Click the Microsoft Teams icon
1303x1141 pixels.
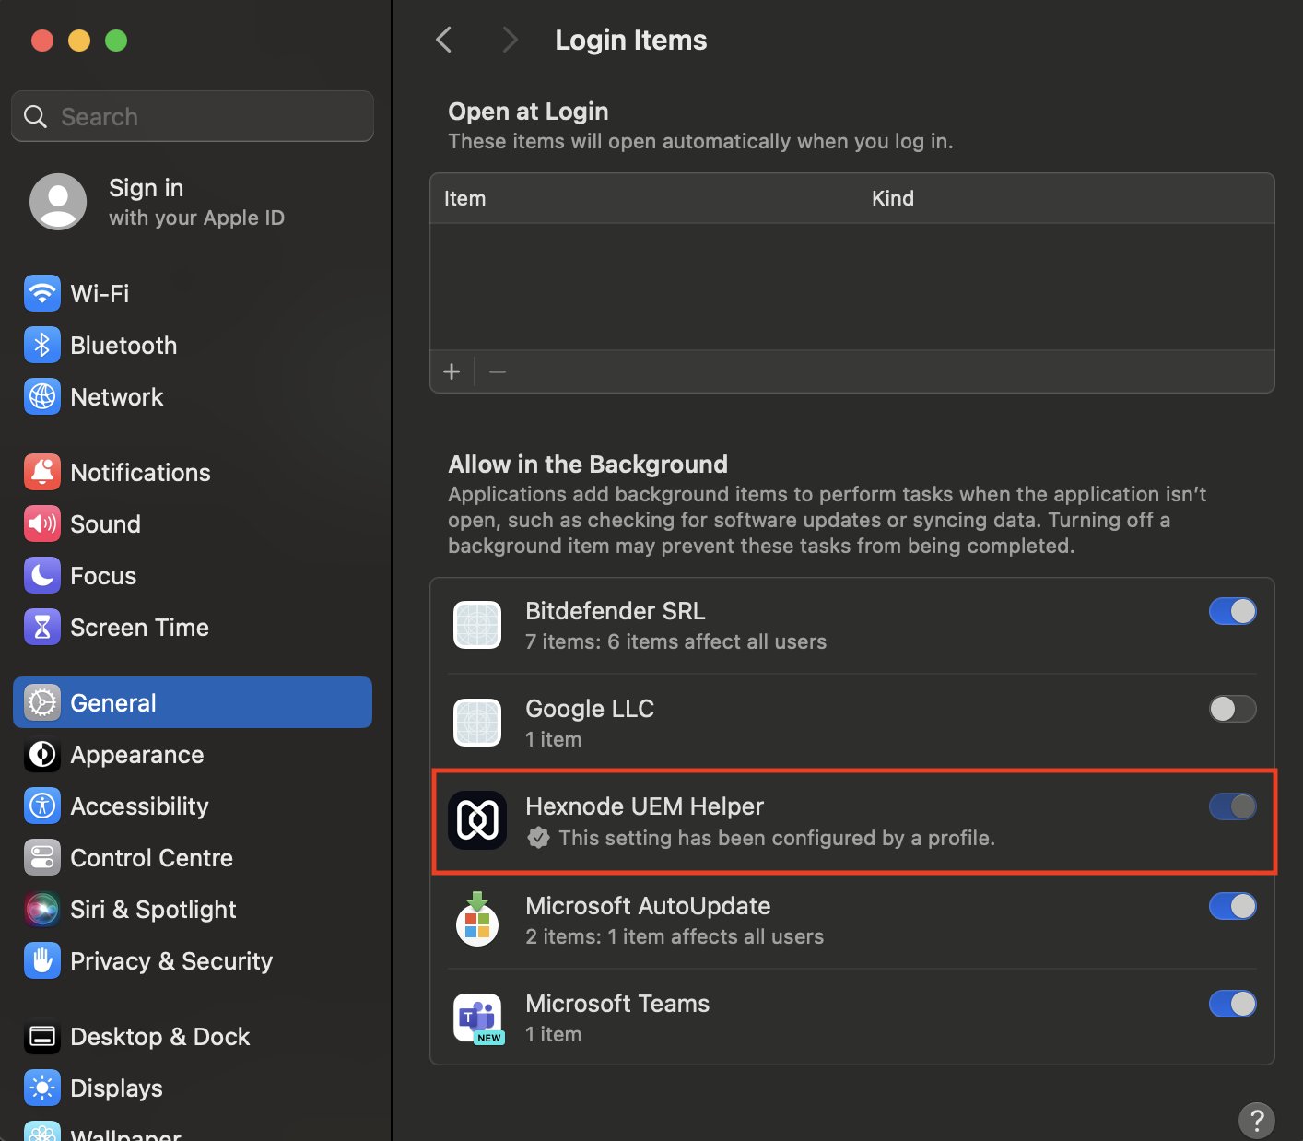click(478, 1018)
